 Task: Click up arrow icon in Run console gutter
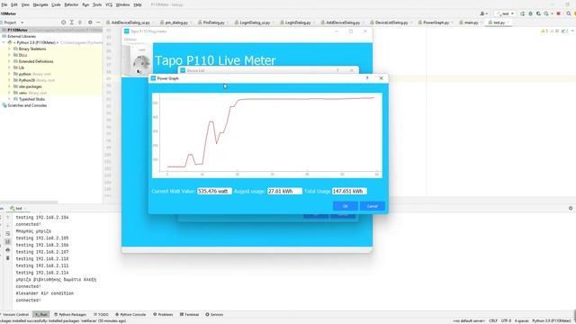tap(8, 218)
